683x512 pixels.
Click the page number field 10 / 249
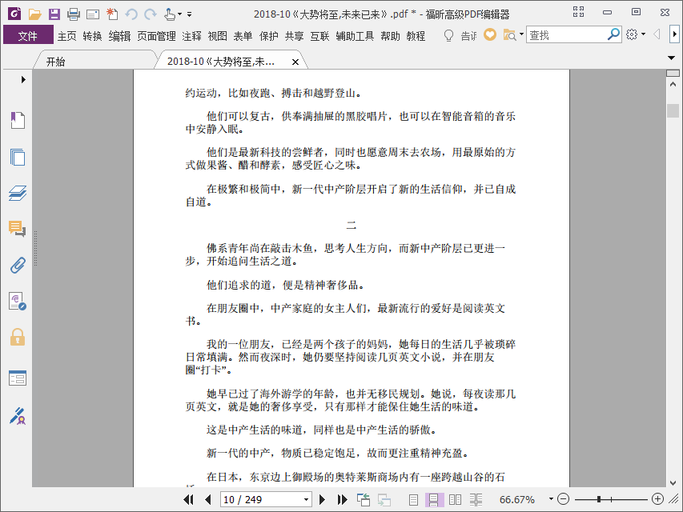[261, 499]
